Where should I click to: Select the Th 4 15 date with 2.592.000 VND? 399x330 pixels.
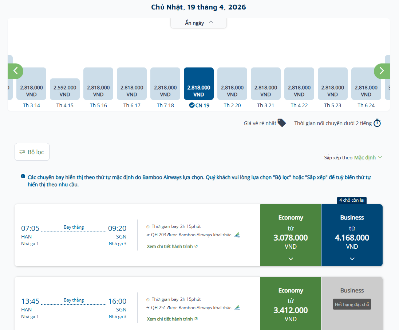coord(65,89)
